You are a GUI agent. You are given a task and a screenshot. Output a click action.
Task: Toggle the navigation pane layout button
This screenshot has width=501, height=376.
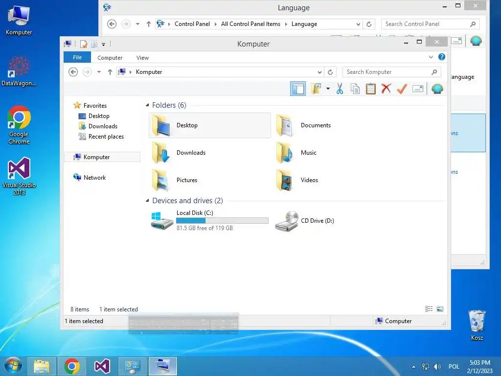[298, 89]
